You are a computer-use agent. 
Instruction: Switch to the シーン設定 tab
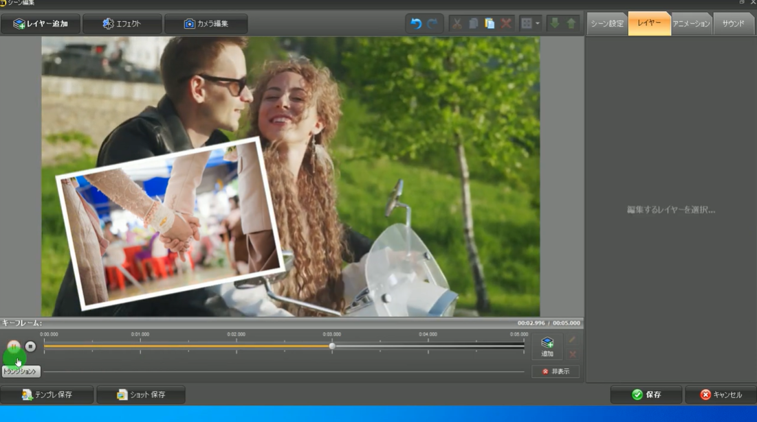coord(606,24)
